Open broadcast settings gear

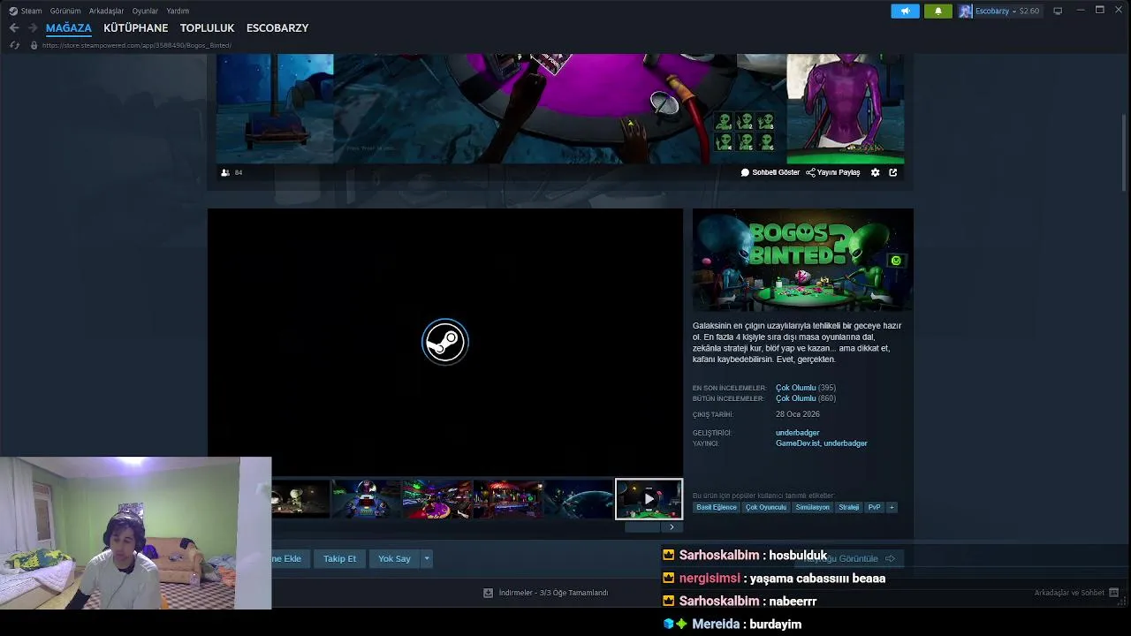pos(876,172)
